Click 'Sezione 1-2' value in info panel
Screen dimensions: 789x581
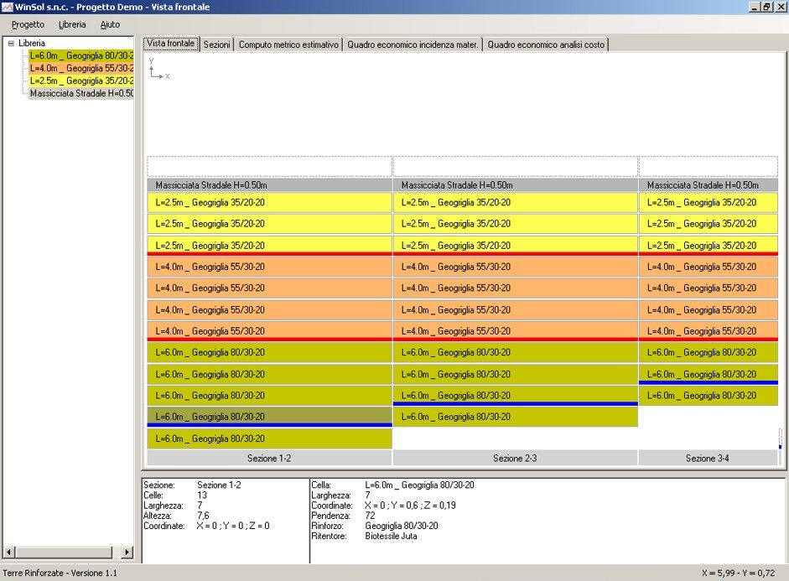click(219, 485)
